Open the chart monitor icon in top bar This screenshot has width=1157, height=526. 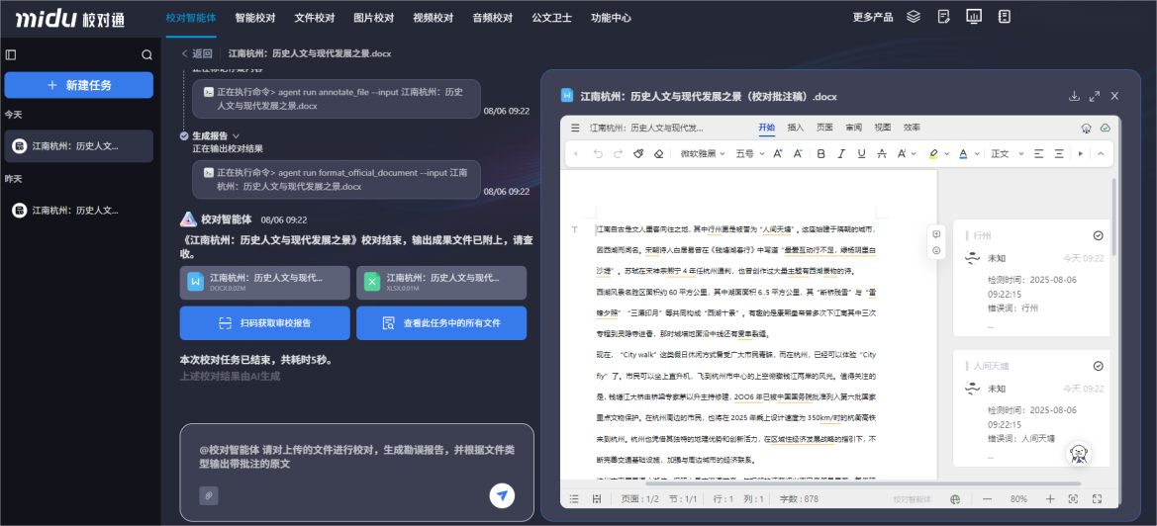(973, 16)
